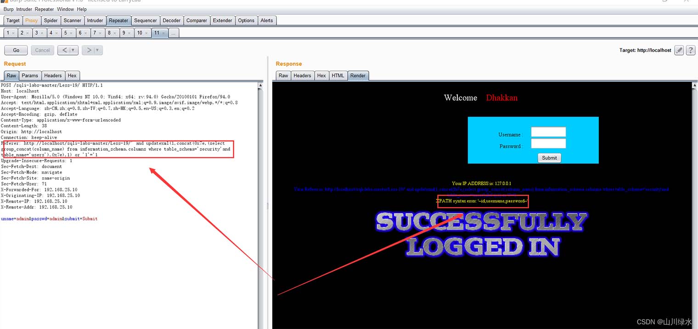The width and height of the screenshot is (698, 329).
Task: Switch to the Alerts tool tab
Action: coord(267,20)
